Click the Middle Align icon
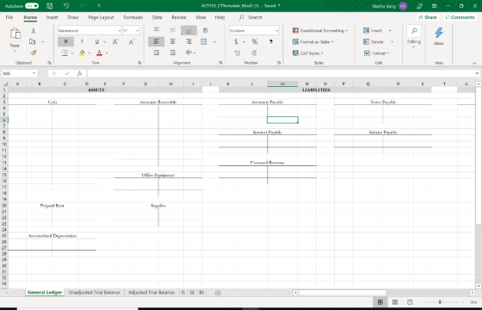 pyautogui.click(x=172, y=30)
